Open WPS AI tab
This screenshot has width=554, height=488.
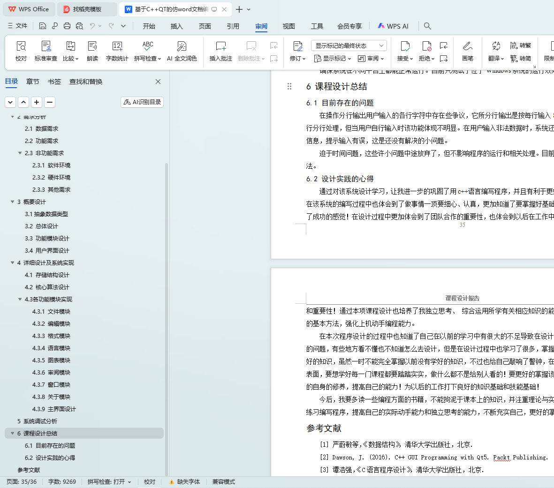393,26
